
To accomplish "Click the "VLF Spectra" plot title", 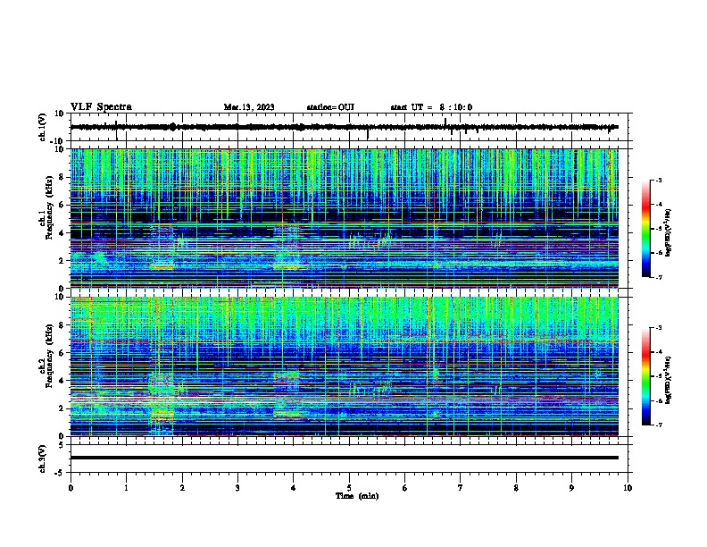I will tap(101, 107).
